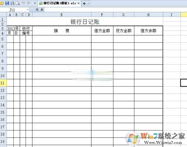Click the Undo arrow icon

point(23,3)
